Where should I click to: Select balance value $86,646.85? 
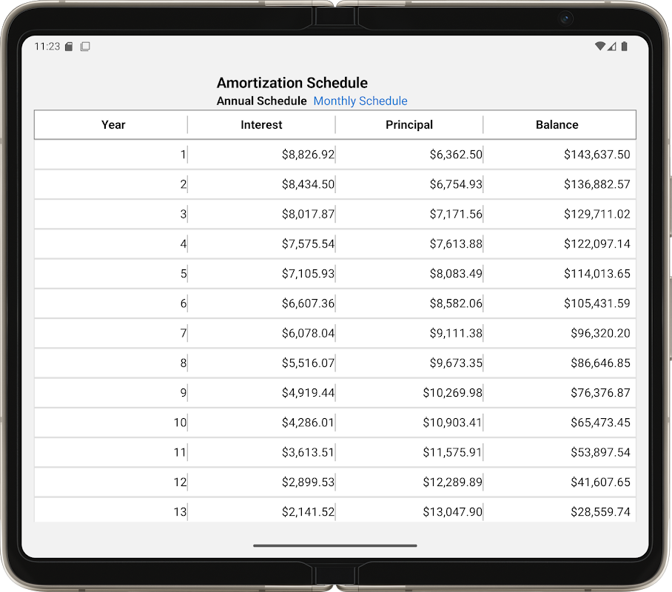600,363
